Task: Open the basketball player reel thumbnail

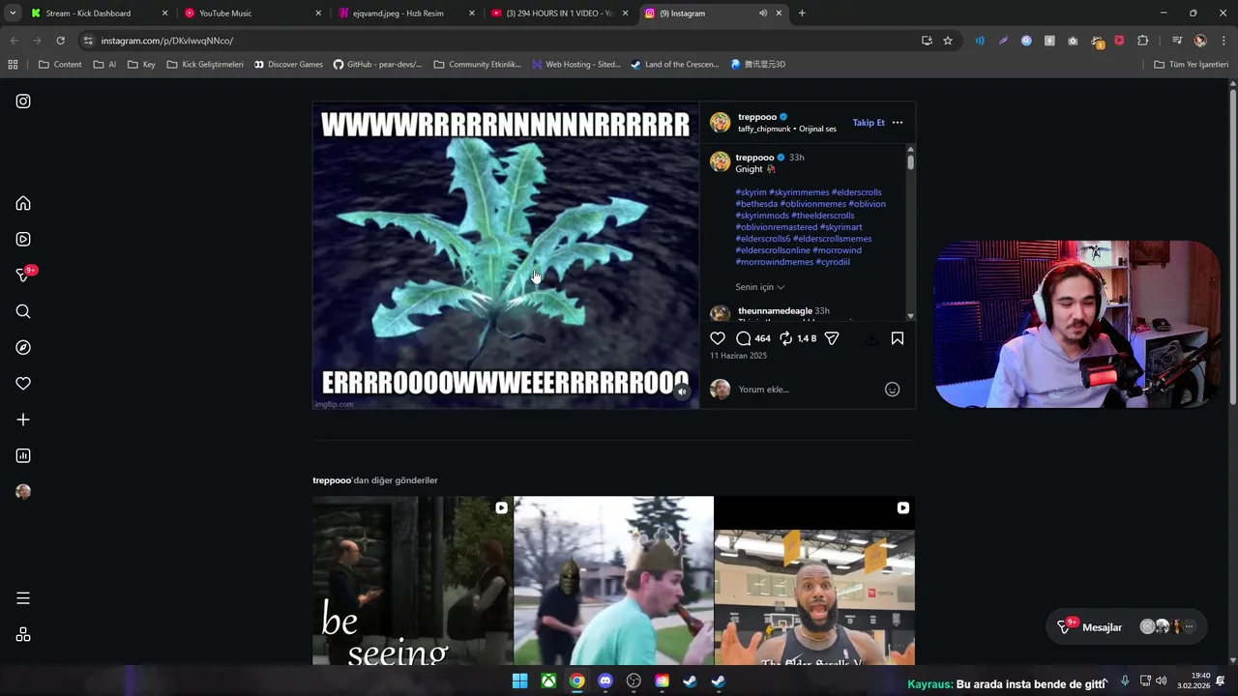Action: click(x=814, y=581)
